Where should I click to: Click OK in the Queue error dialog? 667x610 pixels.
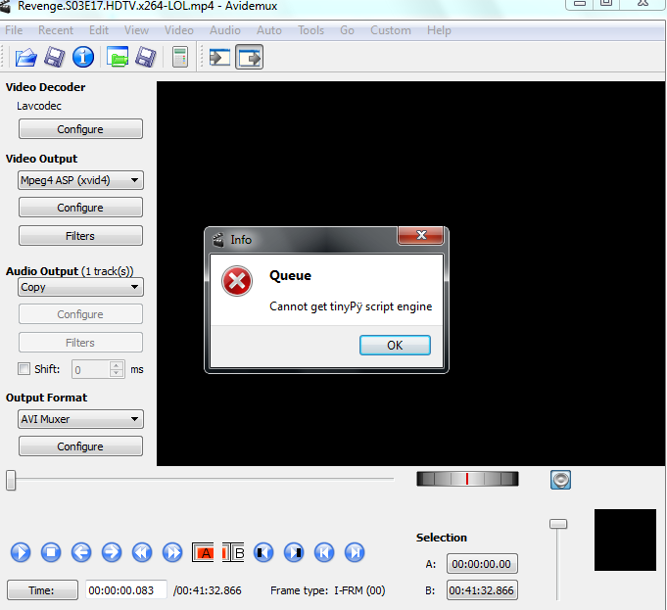coord(395,345)
